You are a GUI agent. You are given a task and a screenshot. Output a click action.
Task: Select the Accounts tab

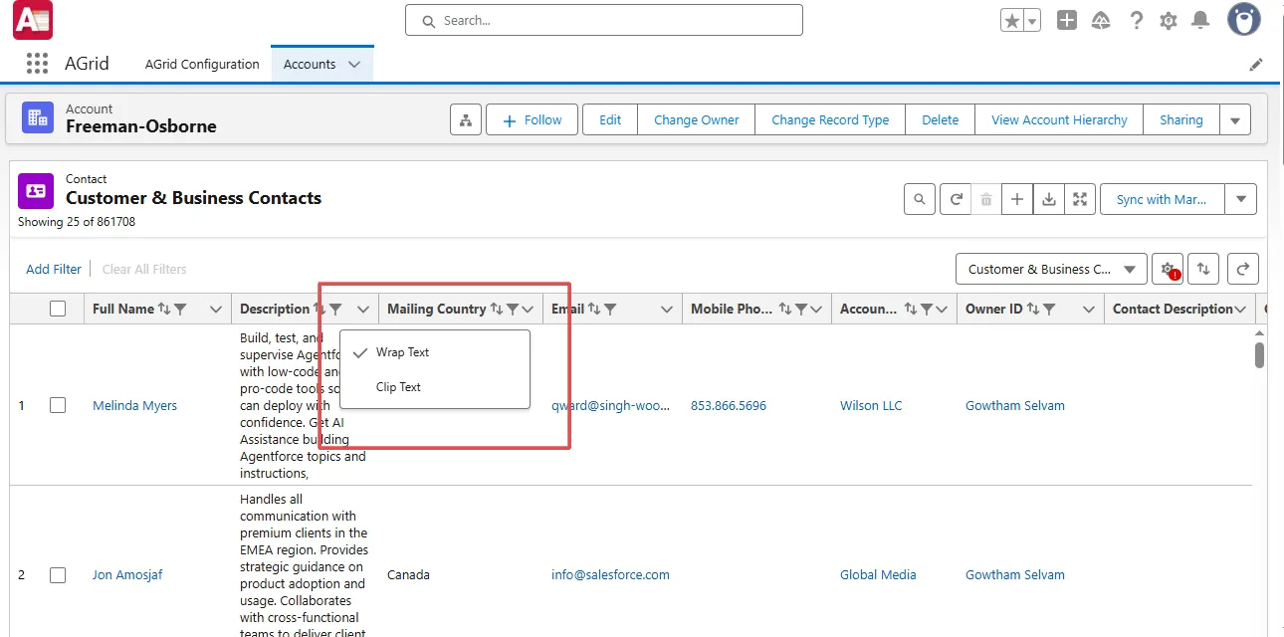click(310, 64)
